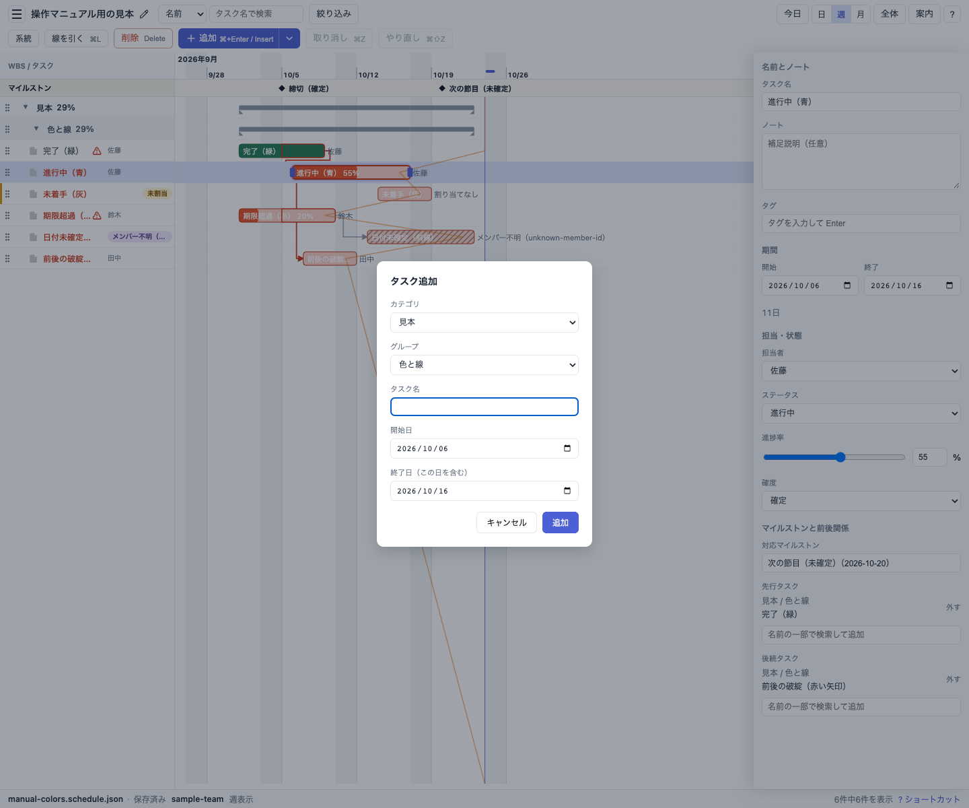Open calendar picker in 開始日 field

[x=567, y=448]
